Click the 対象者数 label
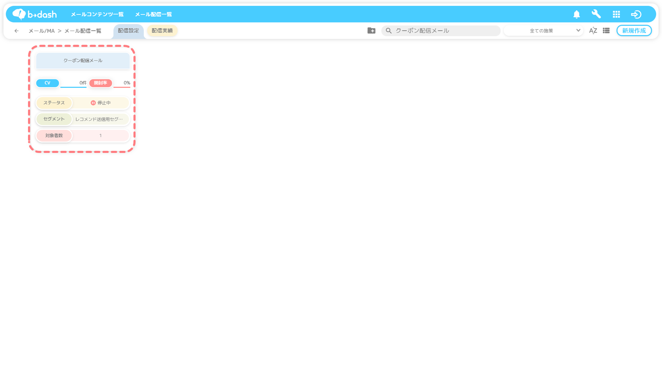 [x=54, y=135]
